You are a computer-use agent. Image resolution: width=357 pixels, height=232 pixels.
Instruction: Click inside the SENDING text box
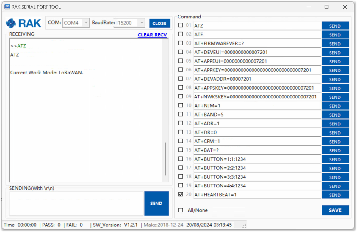pyautogui.click(x=76, y=204)
